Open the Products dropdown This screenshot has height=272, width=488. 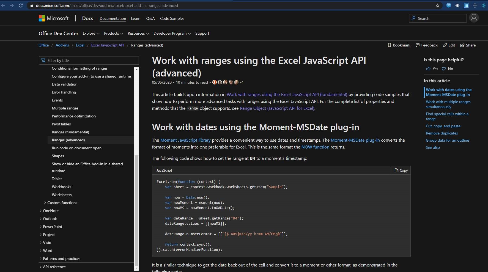113,33
